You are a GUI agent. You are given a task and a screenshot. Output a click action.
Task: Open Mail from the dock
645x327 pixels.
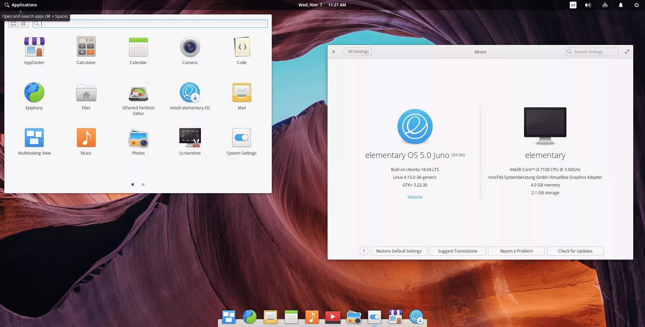[x=270, y=317]
